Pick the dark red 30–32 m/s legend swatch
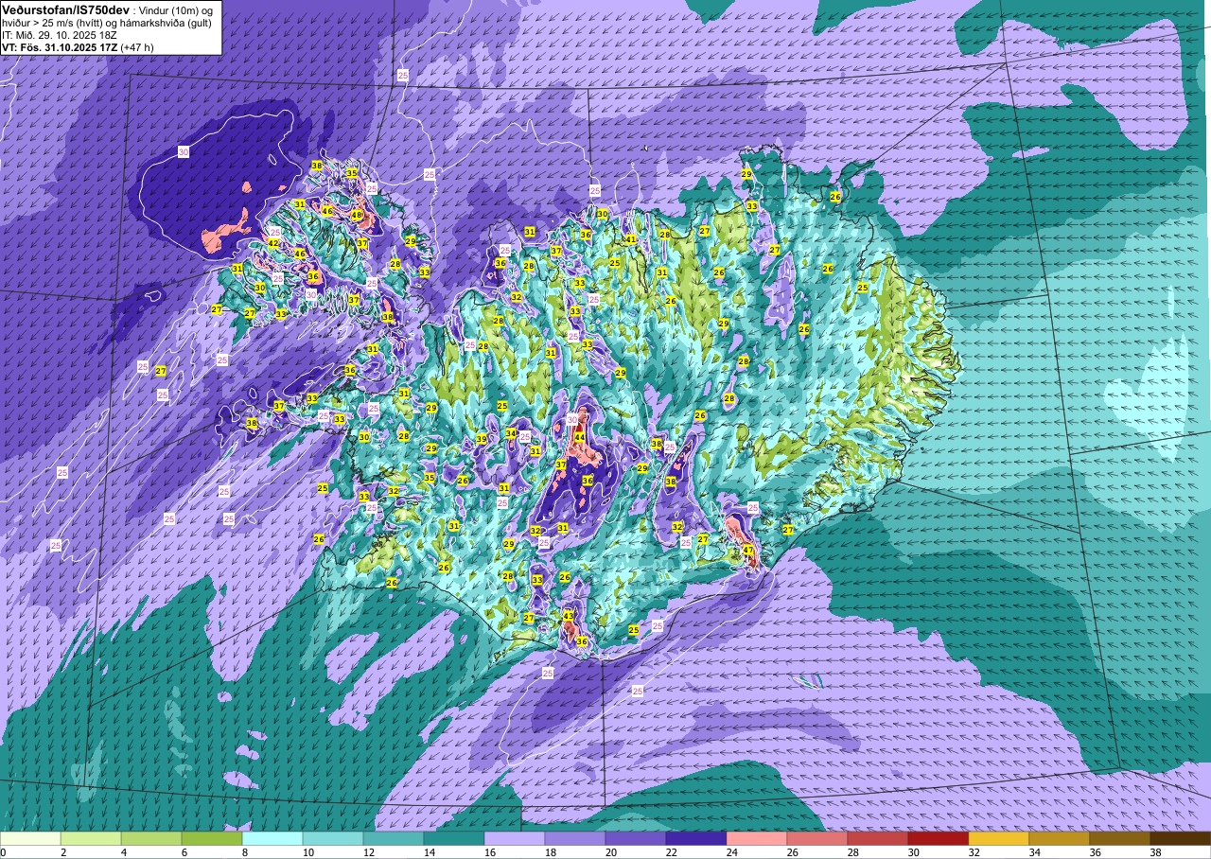1211x859 pixels. 939,838
